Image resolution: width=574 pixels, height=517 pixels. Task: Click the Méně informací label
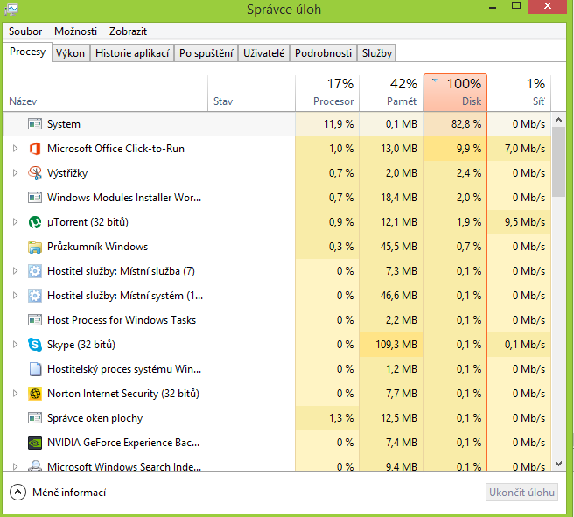click(69, 493)
